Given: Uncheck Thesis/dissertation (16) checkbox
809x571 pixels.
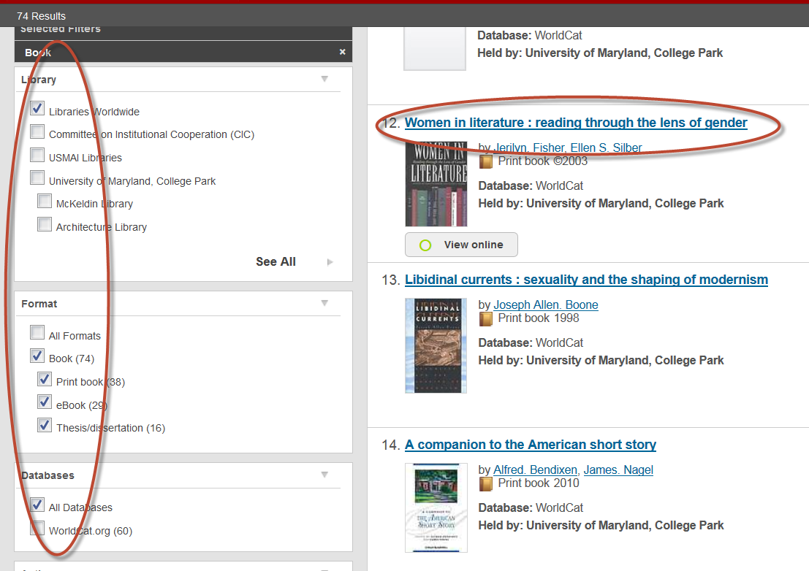Looking at the screenshot, I should 45,425.
